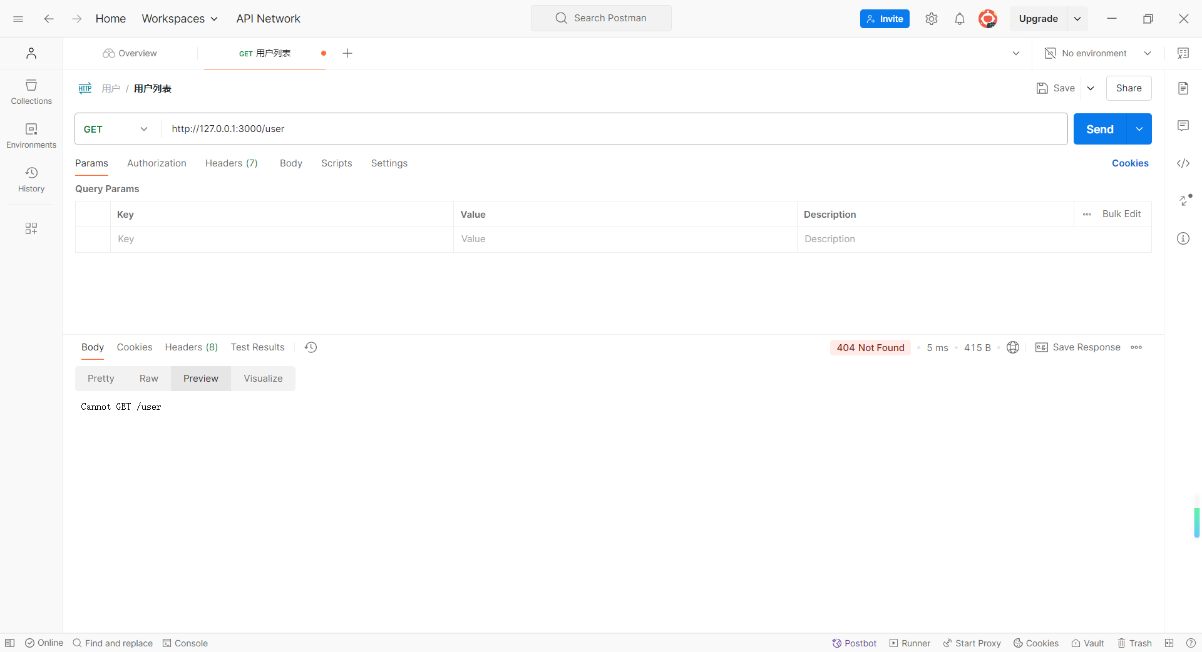The image size is (1202, 652).
Task: Click the network globe icon in response
Action: click(1013, 347)
